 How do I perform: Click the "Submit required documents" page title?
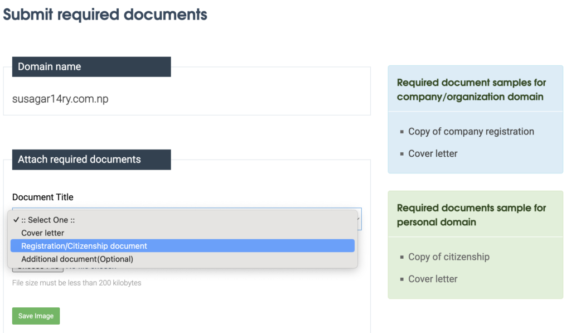pos(105,15)
